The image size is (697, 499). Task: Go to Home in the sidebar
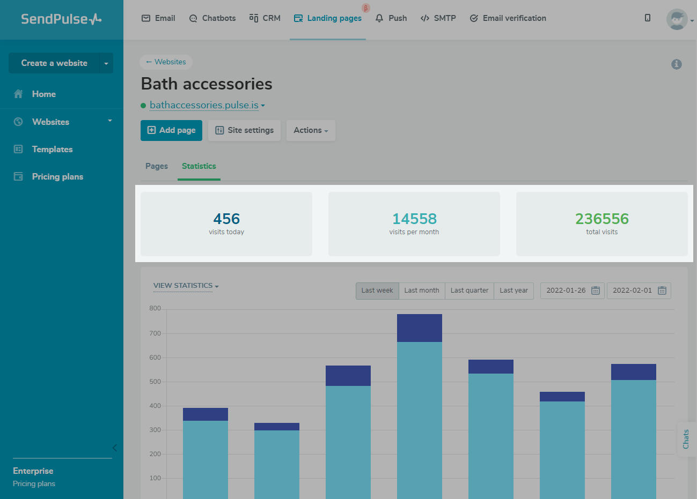click(43, 94)
